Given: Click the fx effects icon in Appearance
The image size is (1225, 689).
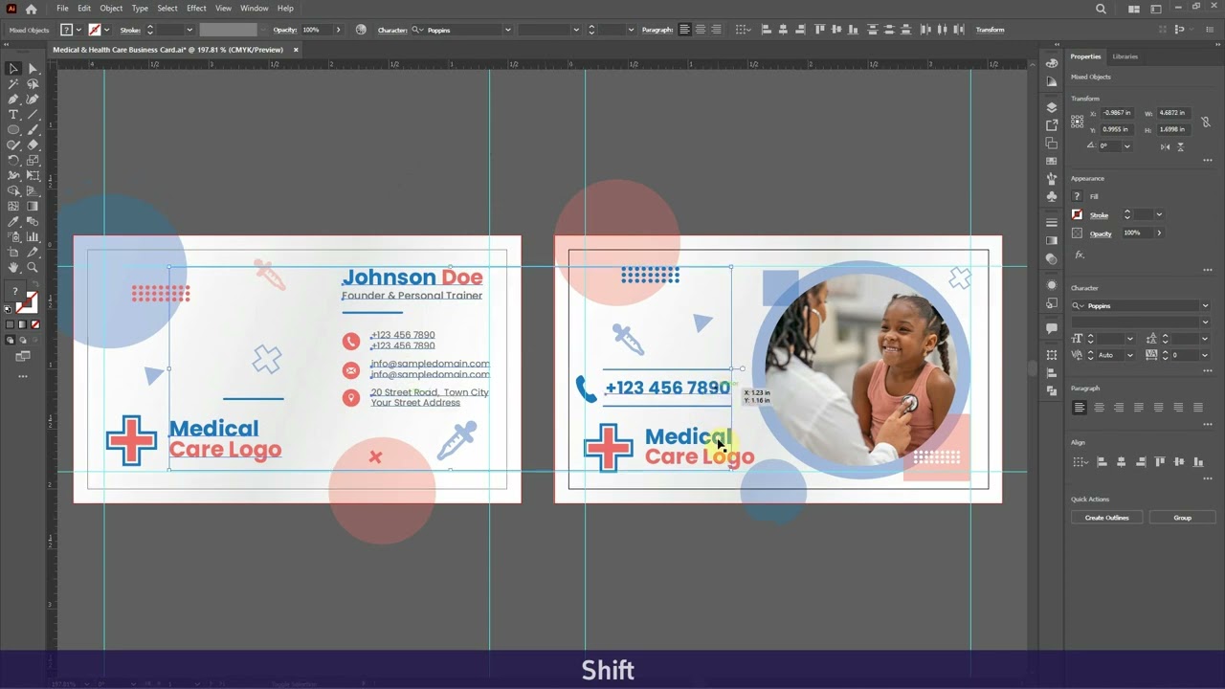Looking at the screenshot, I should click(x=1080, y=255).
